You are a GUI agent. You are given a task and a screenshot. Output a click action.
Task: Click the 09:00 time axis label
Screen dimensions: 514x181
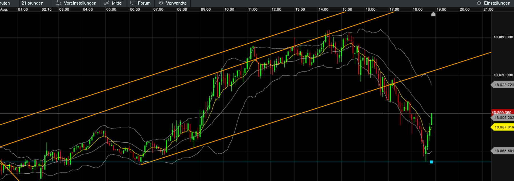(x=206, y=9)
